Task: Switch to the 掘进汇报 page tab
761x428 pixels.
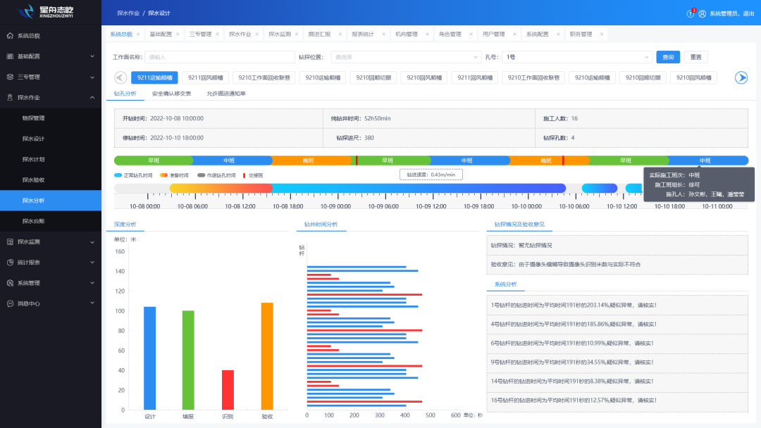Action: point(319,34)
